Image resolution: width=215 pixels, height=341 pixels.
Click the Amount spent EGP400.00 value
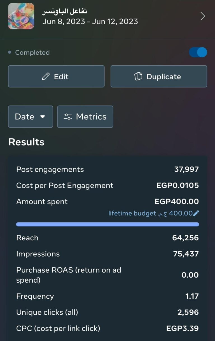pos(177,202)
